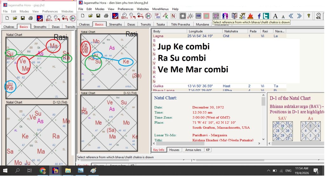This screenshot has height=182, width=325.
Task: Open a chart file in main toolbar
Action: [90, 16]
